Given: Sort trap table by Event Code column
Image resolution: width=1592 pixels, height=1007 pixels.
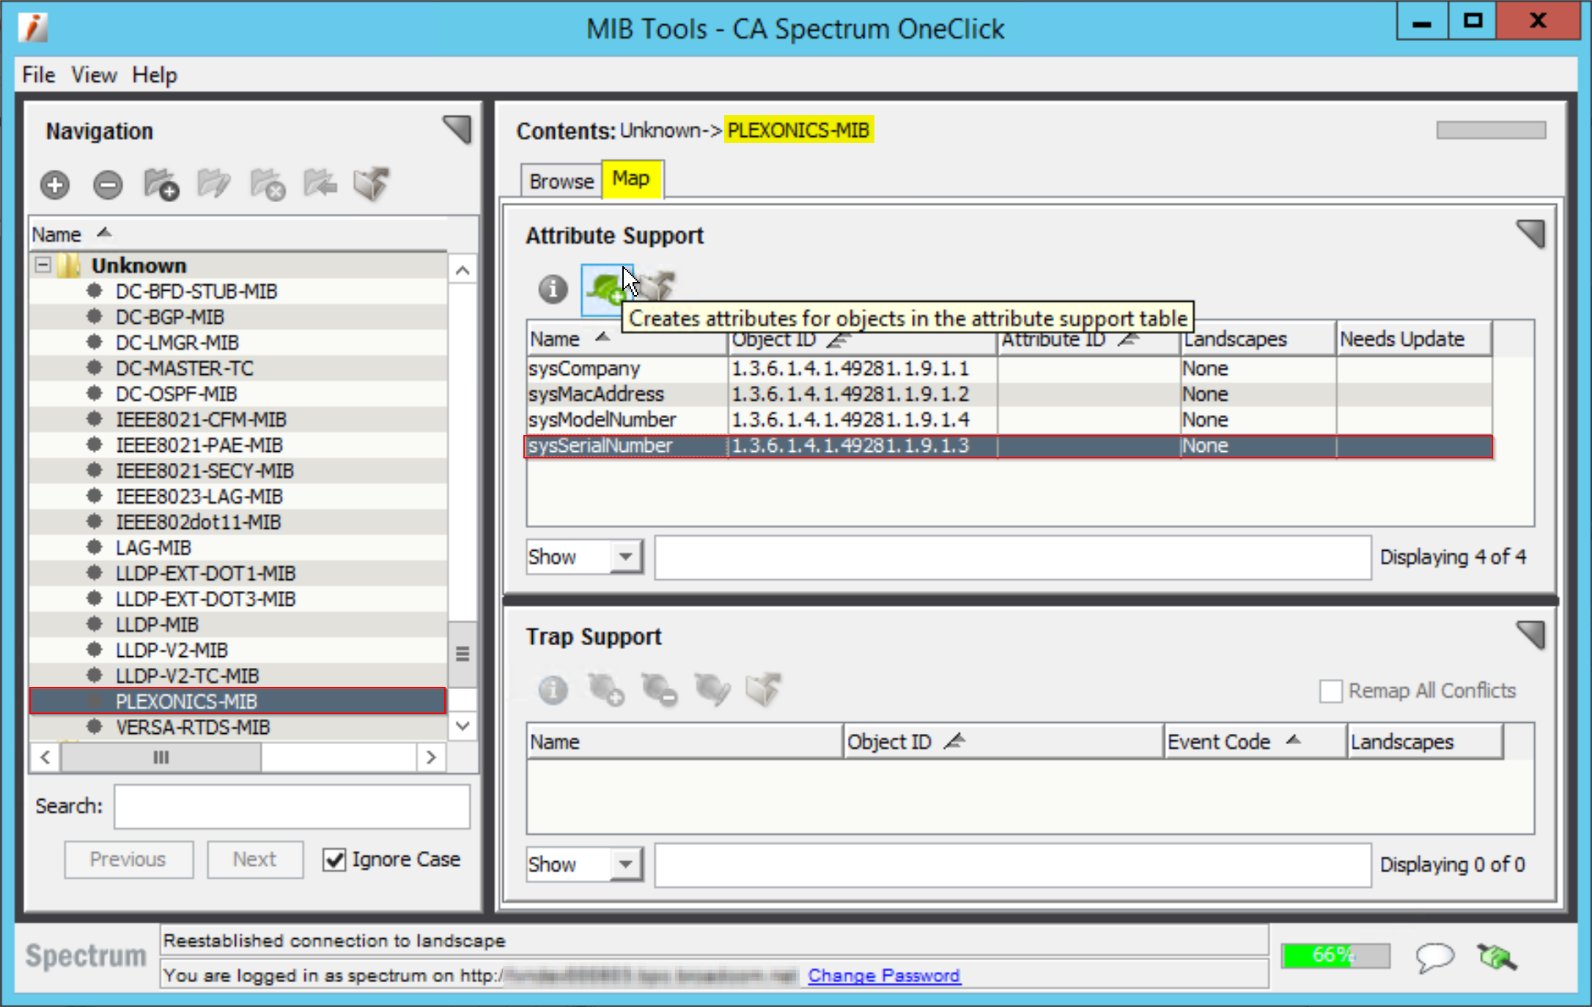Looking at the screenshot, I should (x=1255, y=742).
